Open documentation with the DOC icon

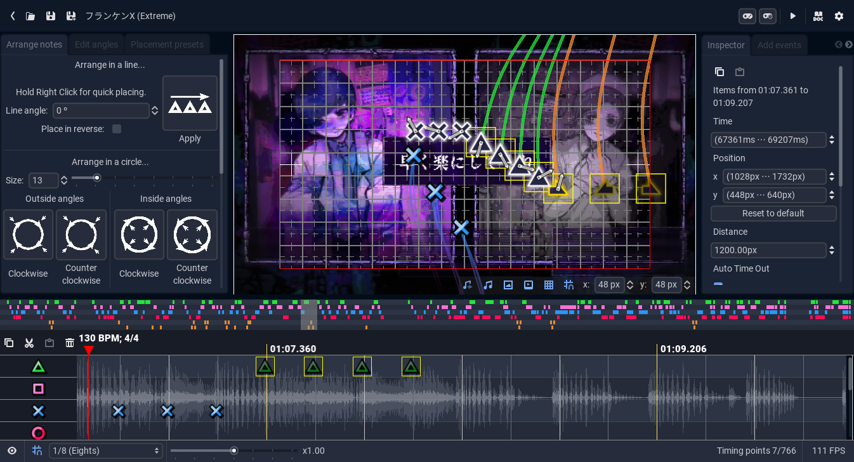(x=818, y=16)
